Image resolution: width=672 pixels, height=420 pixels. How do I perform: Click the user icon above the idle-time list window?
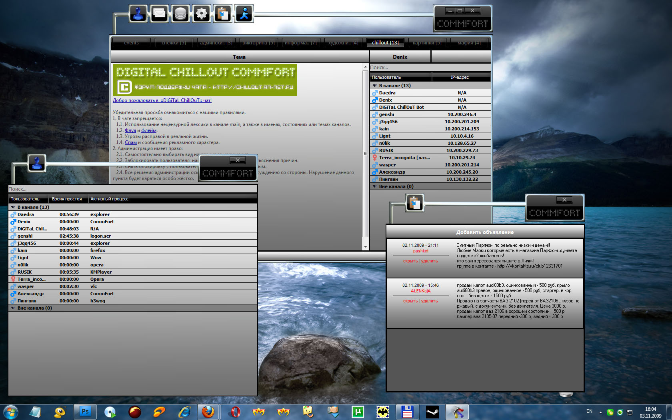(x=37, y=163)
